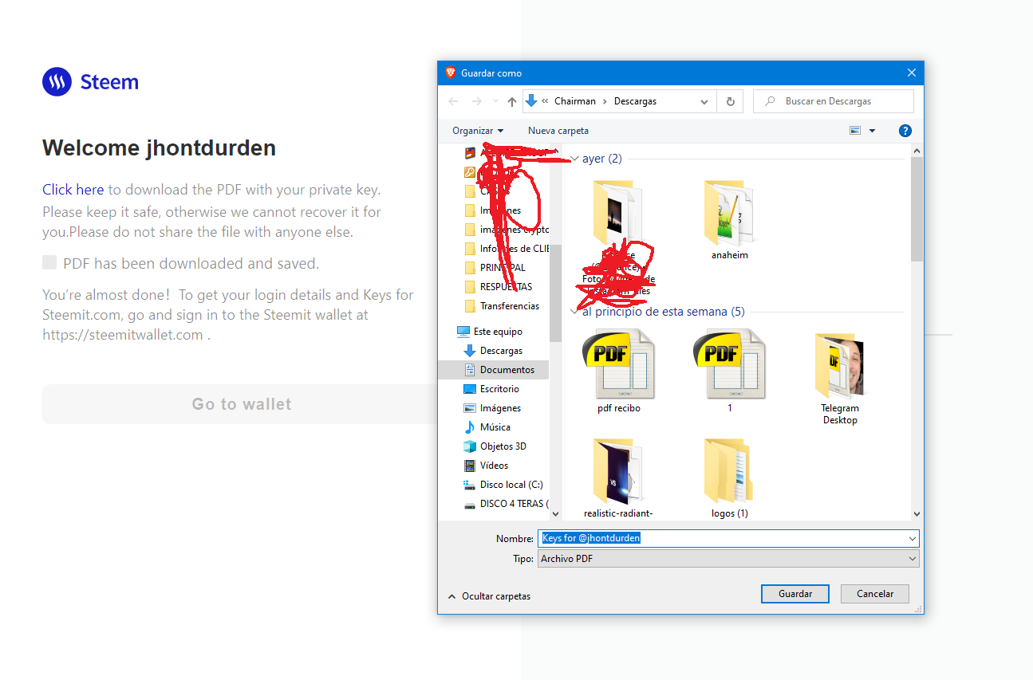Select Objetos 3D in the navigation pane
This screenshot has height=680, width=1033.
495,446
